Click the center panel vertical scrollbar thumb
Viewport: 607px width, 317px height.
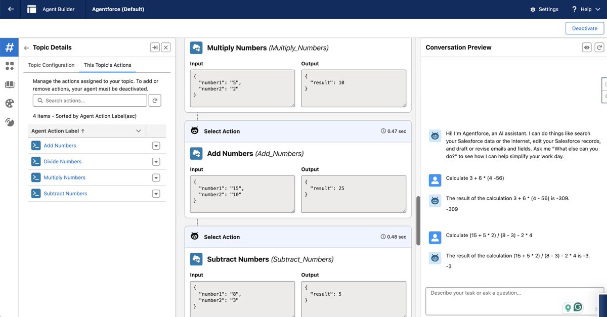pos(418,220)
